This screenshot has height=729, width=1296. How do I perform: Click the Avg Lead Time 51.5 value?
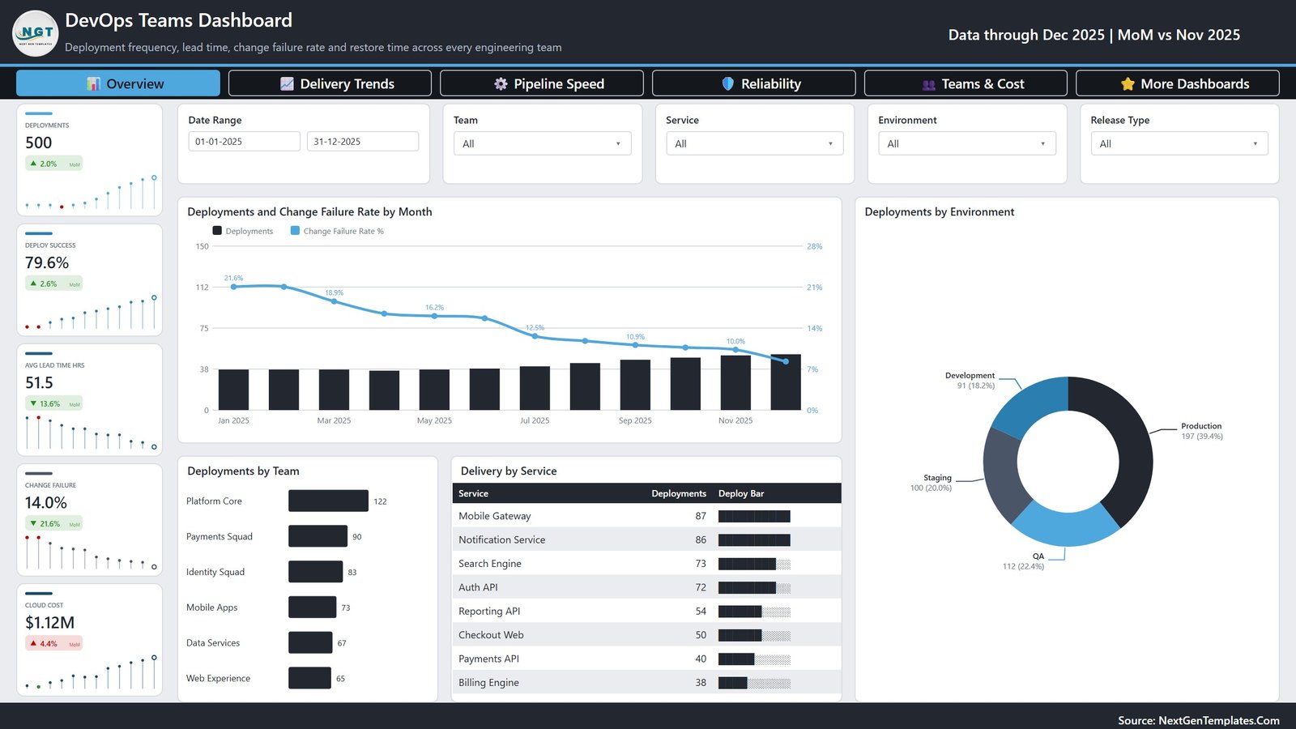[39, 382]
